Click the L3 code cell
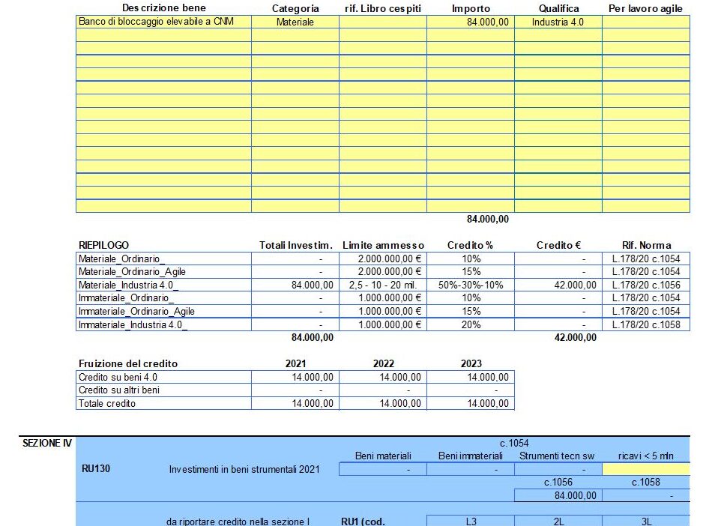The image size is (712, 526). coord(471,521)
